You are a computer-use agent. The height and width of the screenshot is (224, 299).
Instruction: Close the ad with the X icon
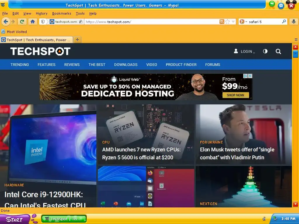(250, 76)
